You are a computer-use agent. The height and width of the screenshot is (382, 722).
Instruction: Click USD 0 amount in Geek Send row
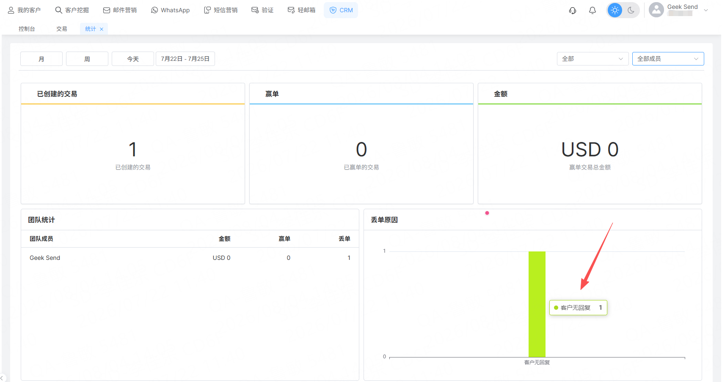tap(221, 258)
